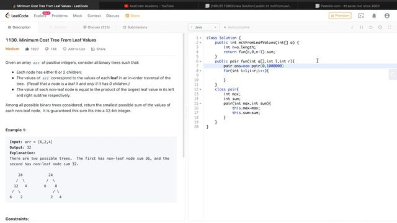The height and width of the screenshot is (223, 397).
Task: Click the problem title '1130. Minimum Cost Tree From Leaf Values'
Action: [x=51, y=40]
